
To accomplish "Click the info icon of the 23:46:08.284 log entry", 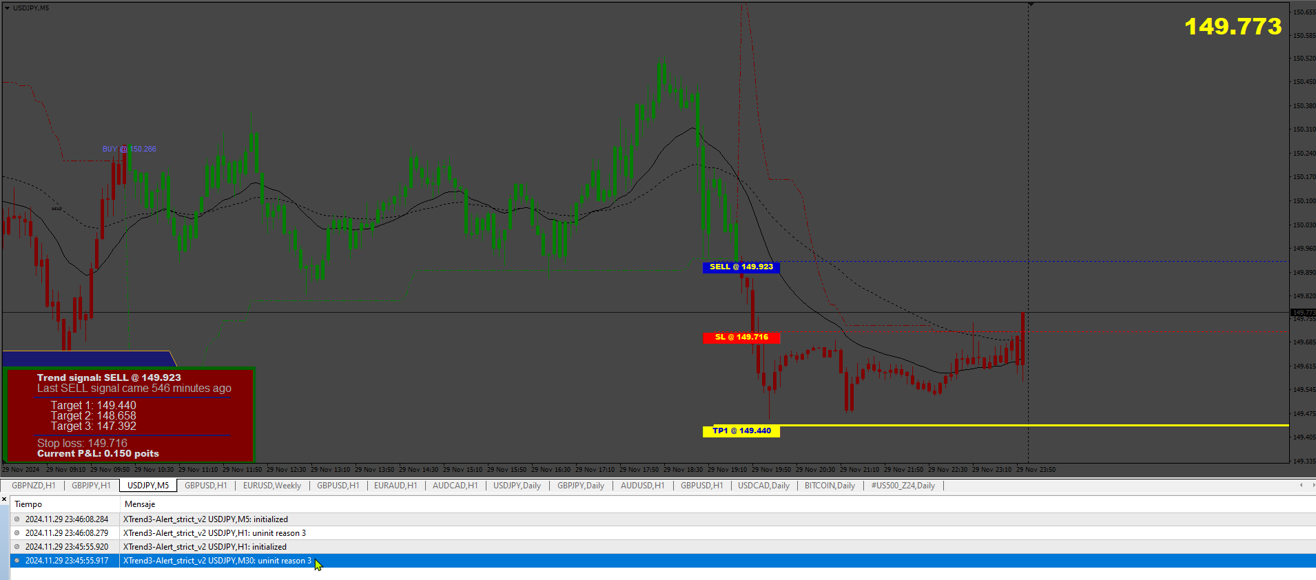I will pyautogui.click(x=17, y=519).
